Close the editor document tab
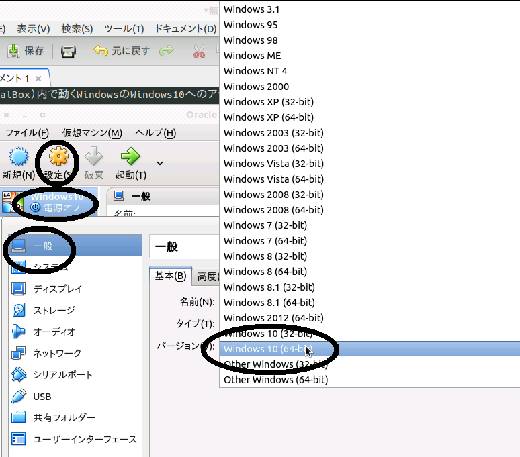The width and height of the screenshot is (520, 457). tap(38, 79)
